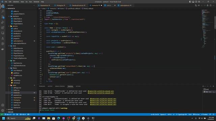Click the new terminal plus icon
The width and height of the screenshot is (216, 121).
coord(203,86)
